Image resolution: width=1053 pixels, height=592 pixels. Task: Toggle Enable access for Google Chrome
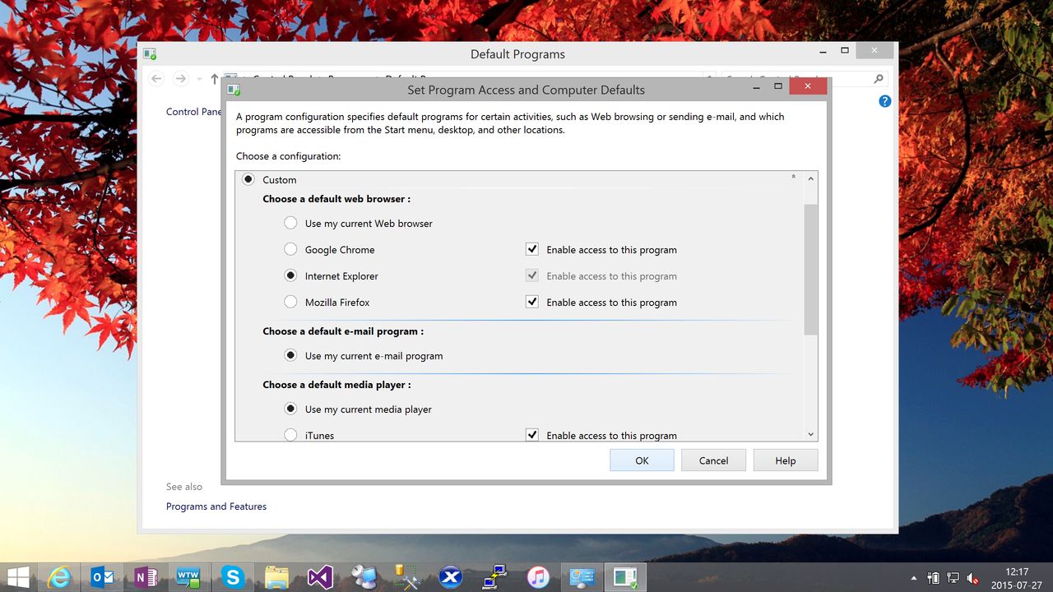[532, 249]
